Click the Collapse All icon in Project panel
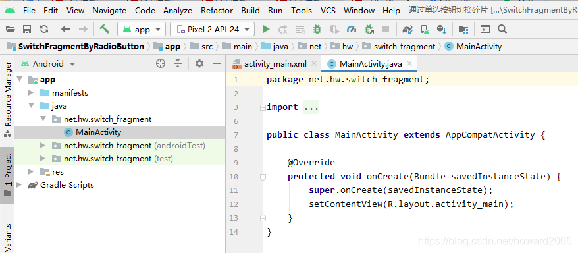Image resolution: width=578 pixels, height=253 pixels. [178, 63]
